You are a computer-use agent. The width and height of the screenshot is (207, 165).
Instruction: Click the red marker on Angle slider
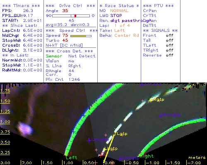coord(75,16)
